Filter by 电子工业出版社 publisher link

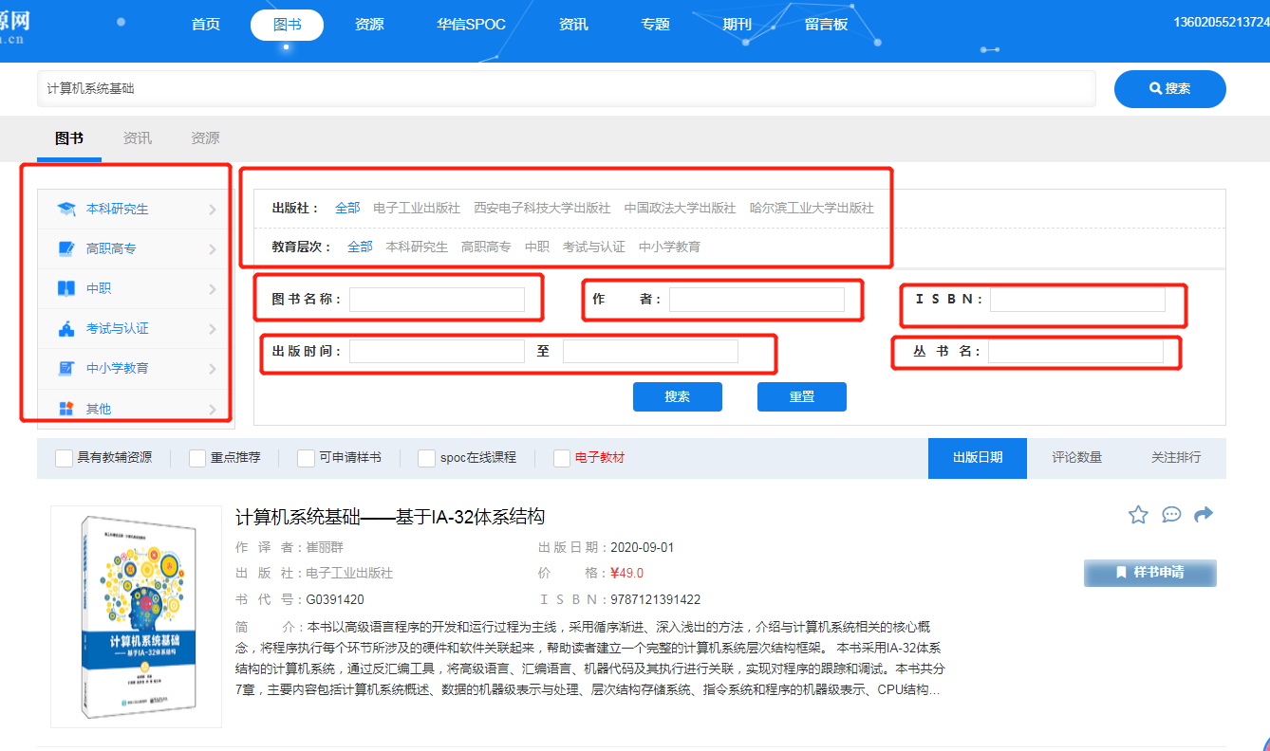(417, 208)
